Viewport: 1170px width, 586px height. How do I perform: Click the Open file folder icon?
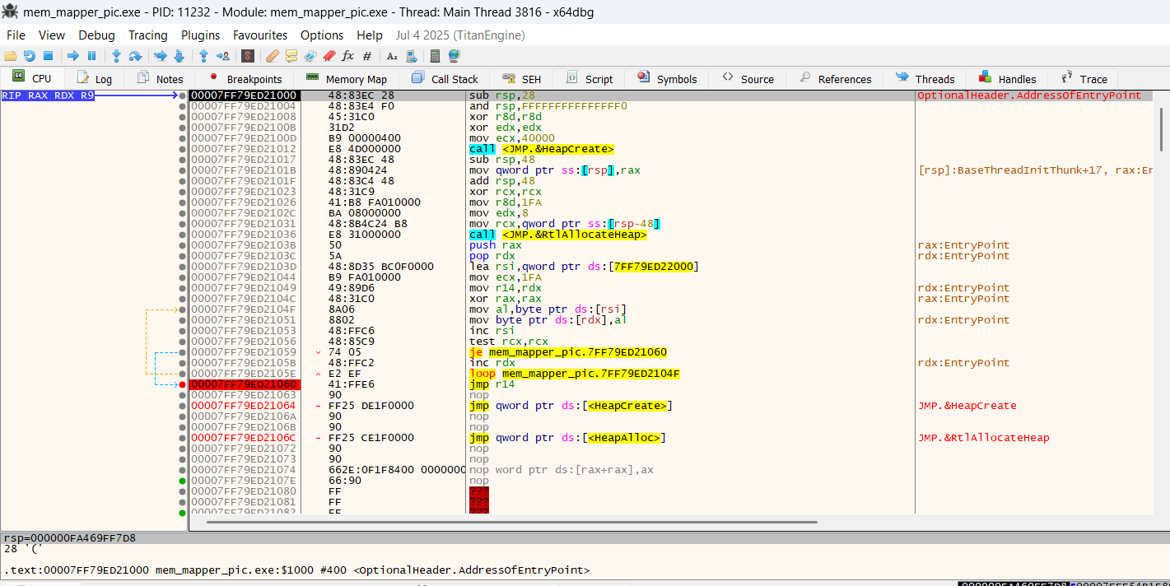[x=10, y=56]
